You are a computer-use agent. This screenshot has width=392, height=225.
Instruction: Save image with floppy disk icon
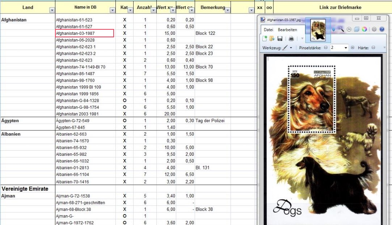point(280,38)
